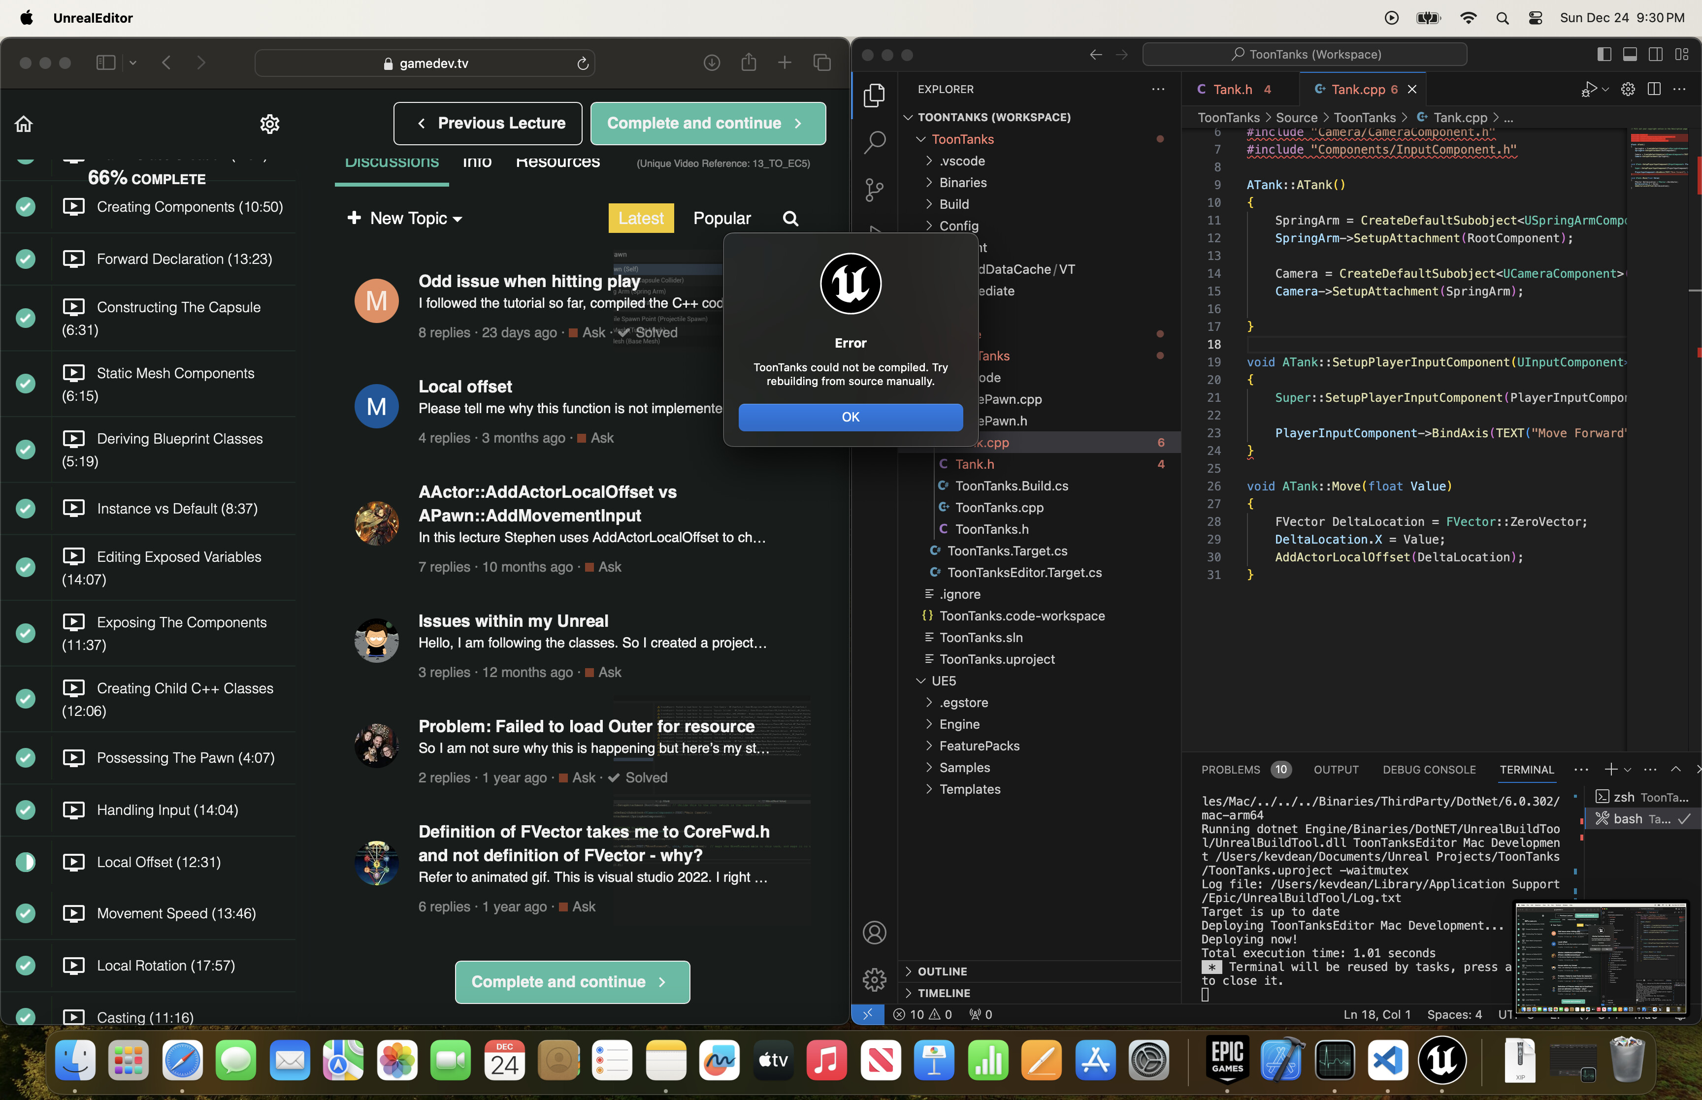1702x1100 pixels.
Task: Click the ToonTanks workspace search field
Action: pos(1305,54)
